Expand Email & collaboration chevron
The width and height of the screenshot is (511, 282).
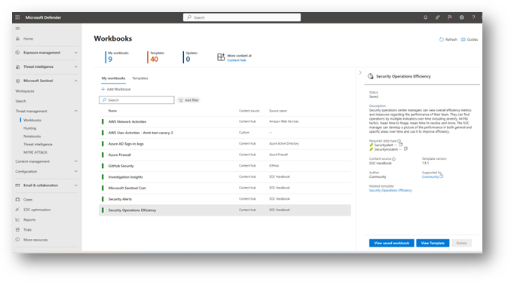click(x=75, y=185)
